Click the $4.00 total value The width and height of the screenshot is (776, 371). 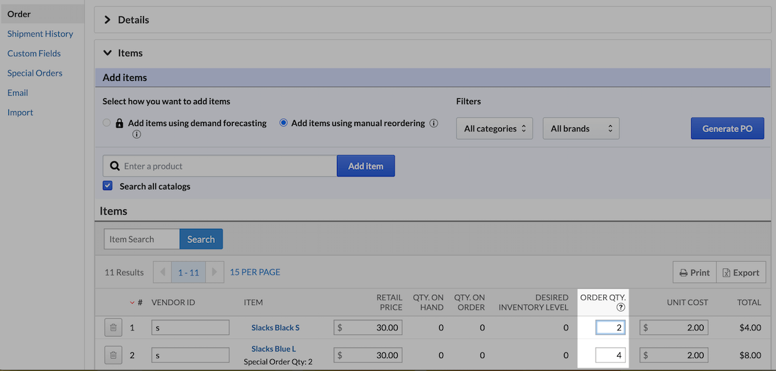point(749,328)
